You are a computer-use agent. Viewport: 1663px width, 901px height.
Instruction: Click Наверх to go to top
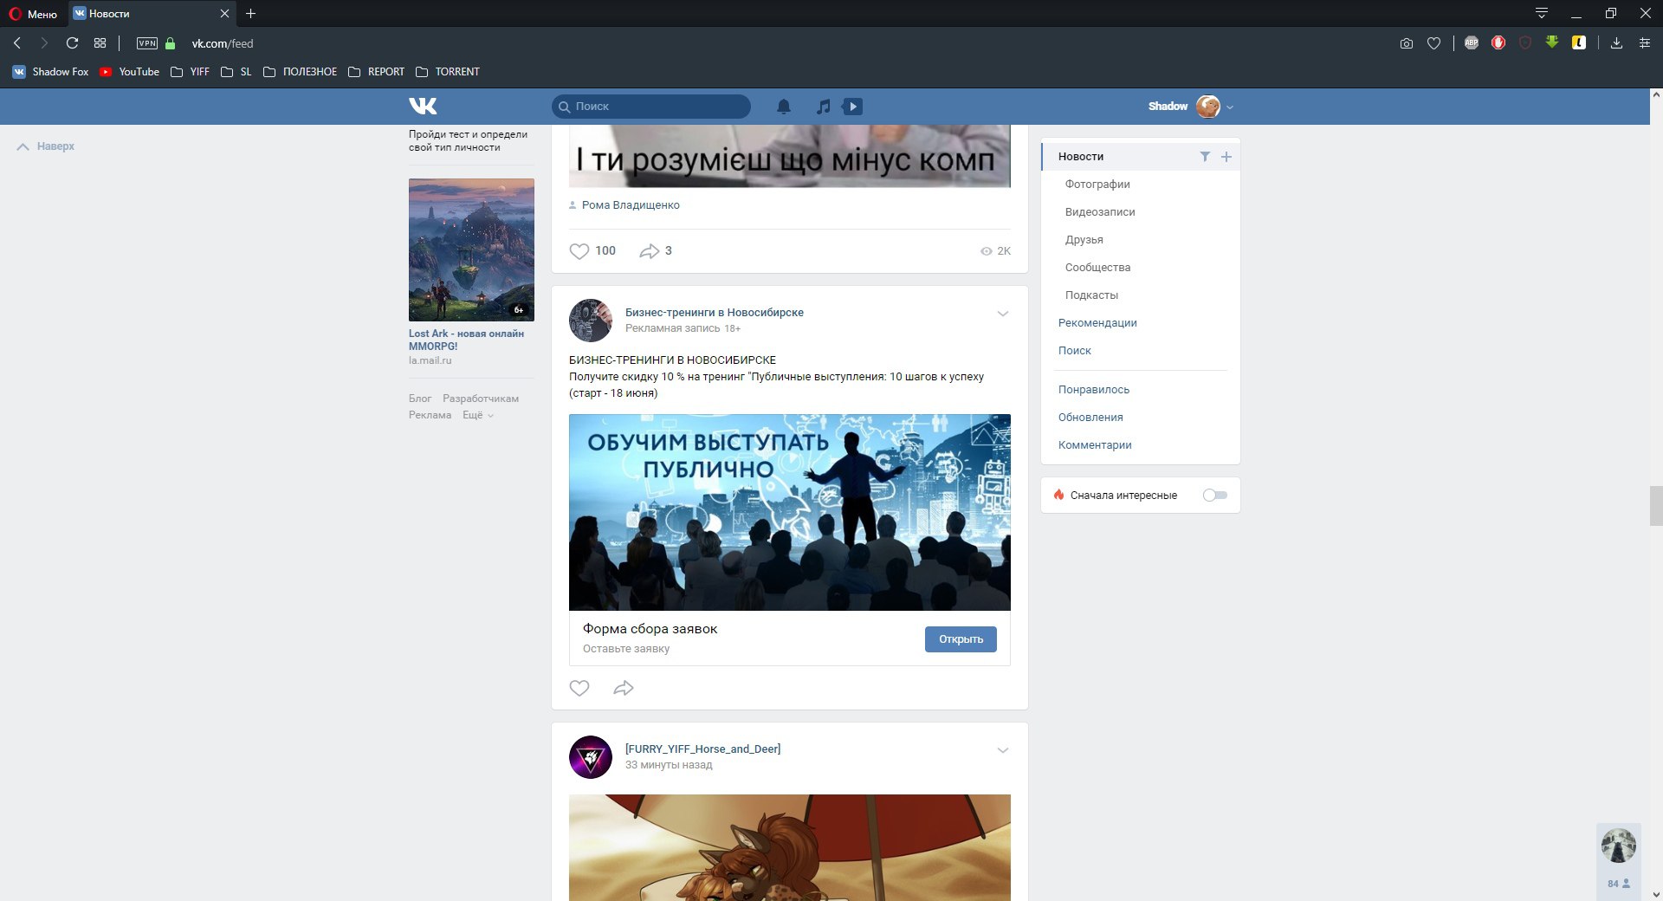tap(46, 146)
